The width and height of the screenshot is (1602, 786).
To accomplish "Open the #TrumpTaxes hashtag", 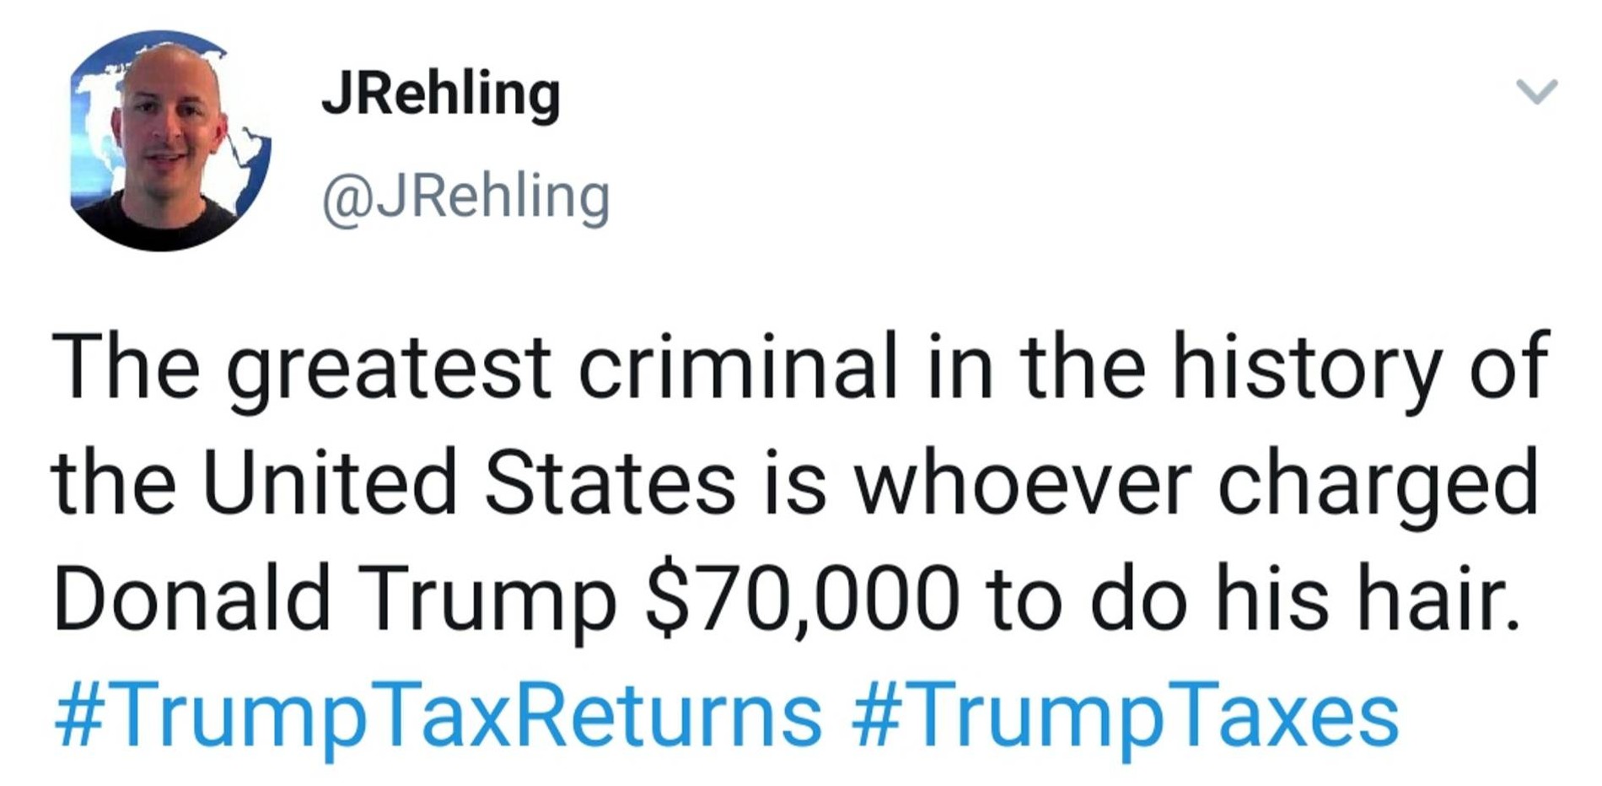I will tap(1126, 716).
